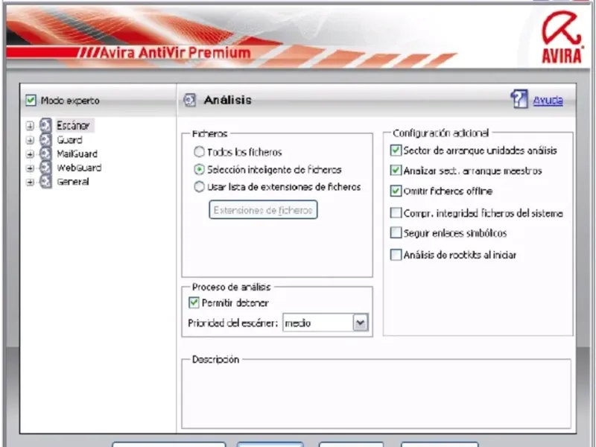Choose Usar lista de extensiones de ficheros
The height and width of the screenshot is (447, 596).
point(199,187)
